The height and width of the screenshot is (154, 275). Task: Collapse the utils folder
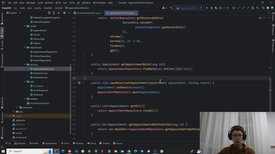point(24,82)
